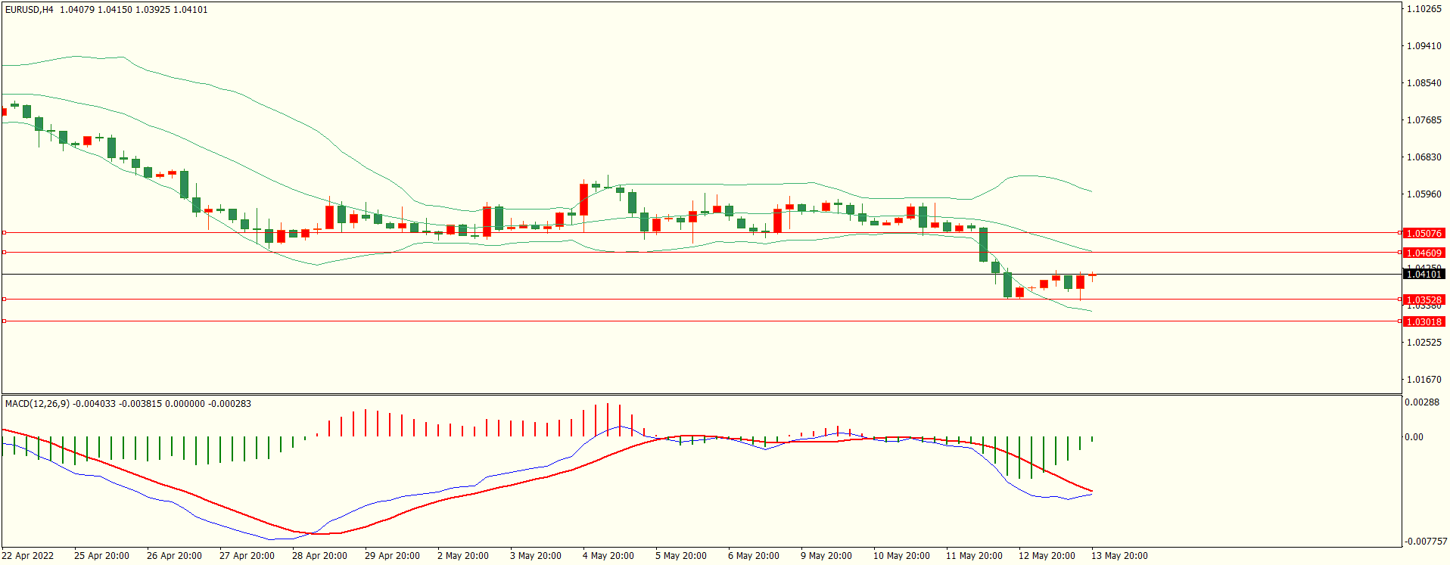The image size is (1450, 565).
Task: Click the 5 May 20:00 date label
Action: [681, 556]
